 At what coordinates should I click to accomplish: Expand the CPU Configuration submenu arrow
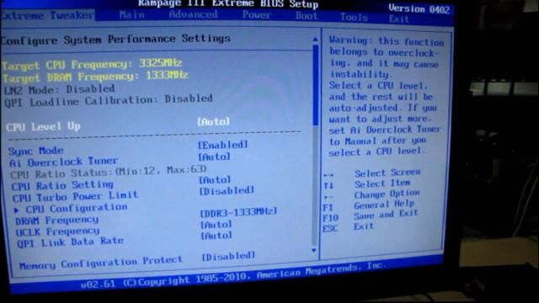[17, 210]
